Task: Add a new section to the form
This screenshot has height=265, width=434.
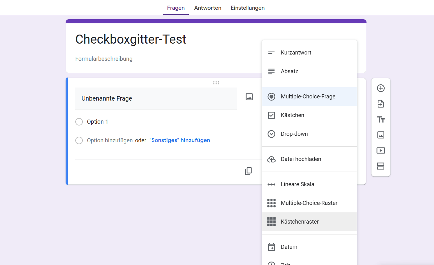Action: click(x=381, y=166)
